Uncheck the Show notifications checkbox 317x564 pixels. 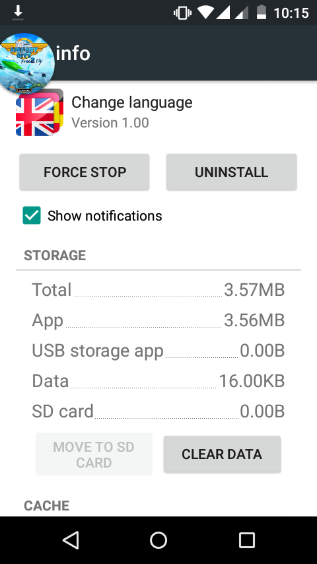[32, 215]
